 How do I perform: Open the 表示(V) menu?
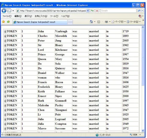point(28,16)
